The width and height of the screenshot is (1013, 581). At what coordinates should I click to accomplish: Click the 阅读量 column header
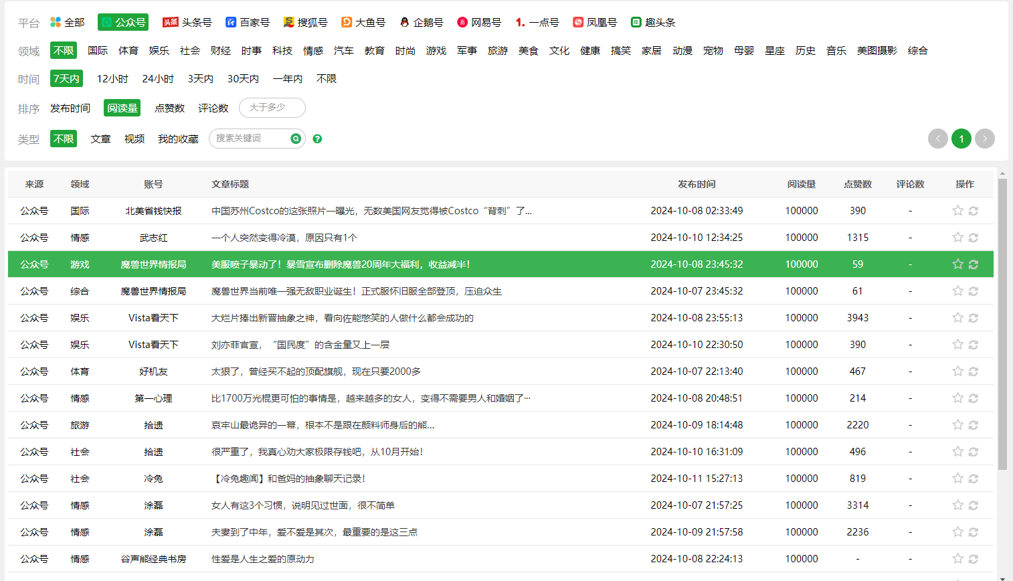802,184
